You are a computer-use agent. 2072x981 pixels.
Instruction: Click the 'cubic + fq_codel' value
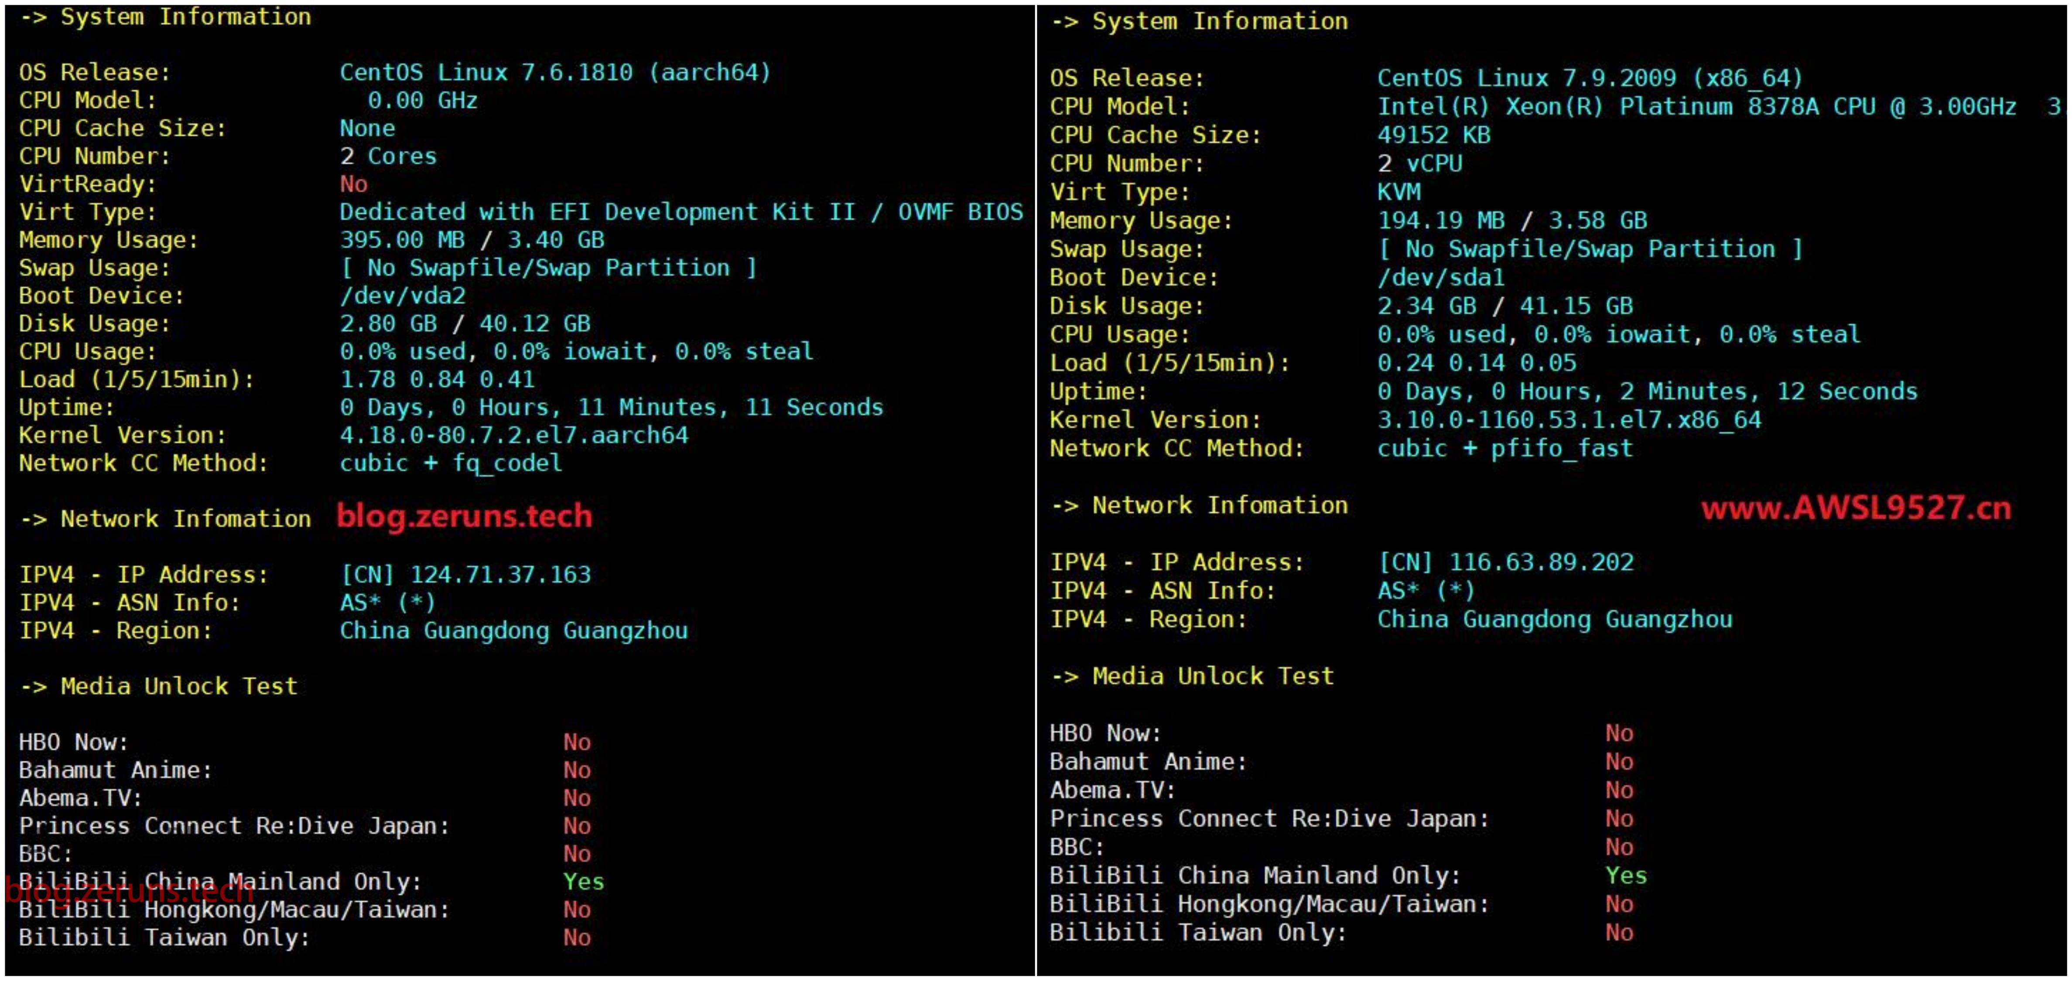(451, 463)
